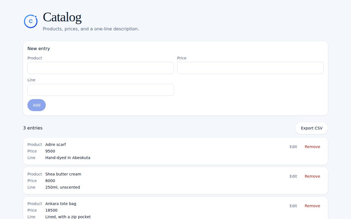Focus the Product input field
This screenshot has width=351, height=219.
(101, 68)
